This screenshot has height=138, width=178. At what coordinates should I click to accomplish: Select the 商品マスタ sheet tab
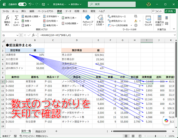[x=41, y=131]
